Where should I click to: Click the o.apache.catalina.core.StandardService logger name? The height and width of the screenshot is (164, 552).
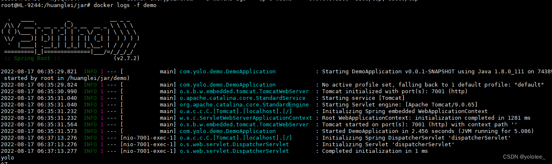point(242,98)
